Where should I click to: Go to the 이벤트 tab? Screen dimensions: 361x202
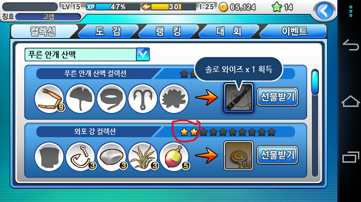[293, 31]
